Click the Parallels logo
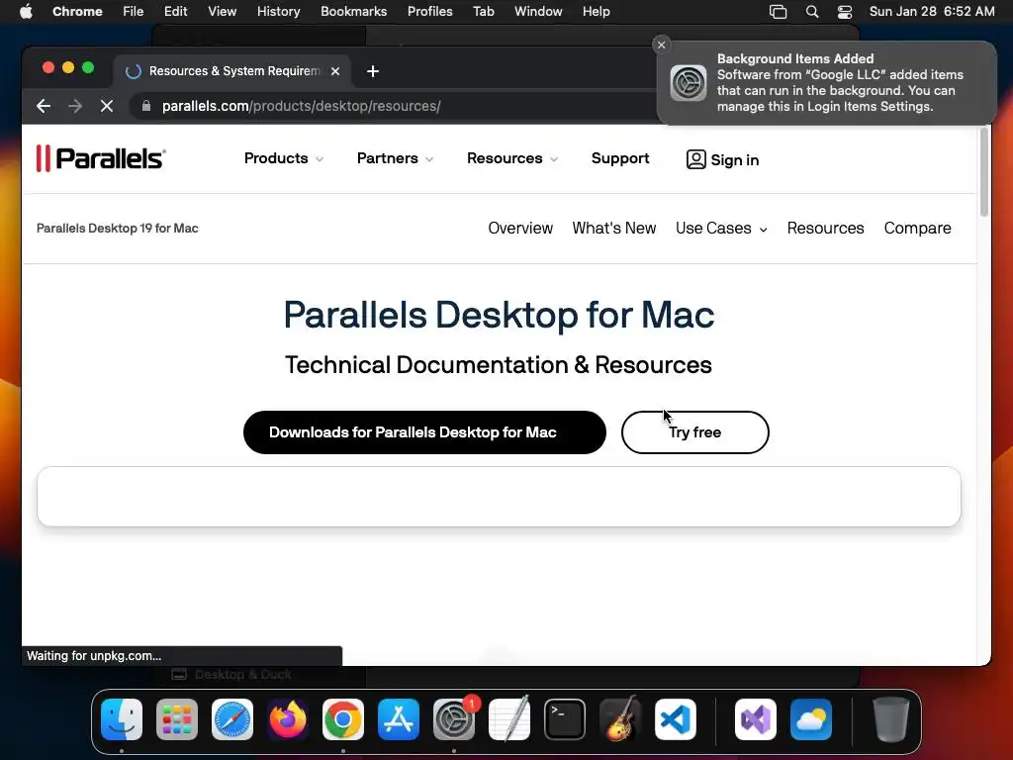1013x760 pixels. click(x=101, y=158)
